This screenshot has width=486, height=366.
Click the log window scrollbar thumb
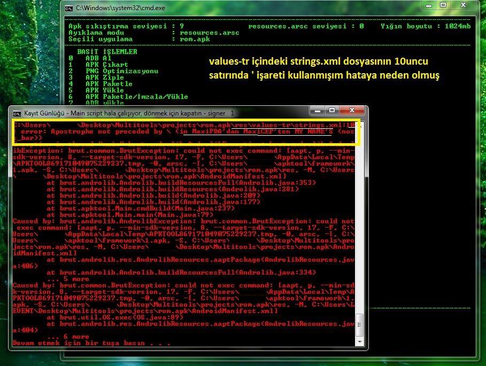point(360,322)
